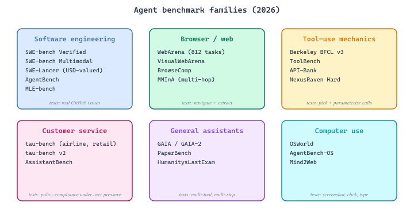The width and height of the screenshot is (414, 218).
Task: Click 'Berkeley BFCL v3' entry
Action: [x=317, y=52]
